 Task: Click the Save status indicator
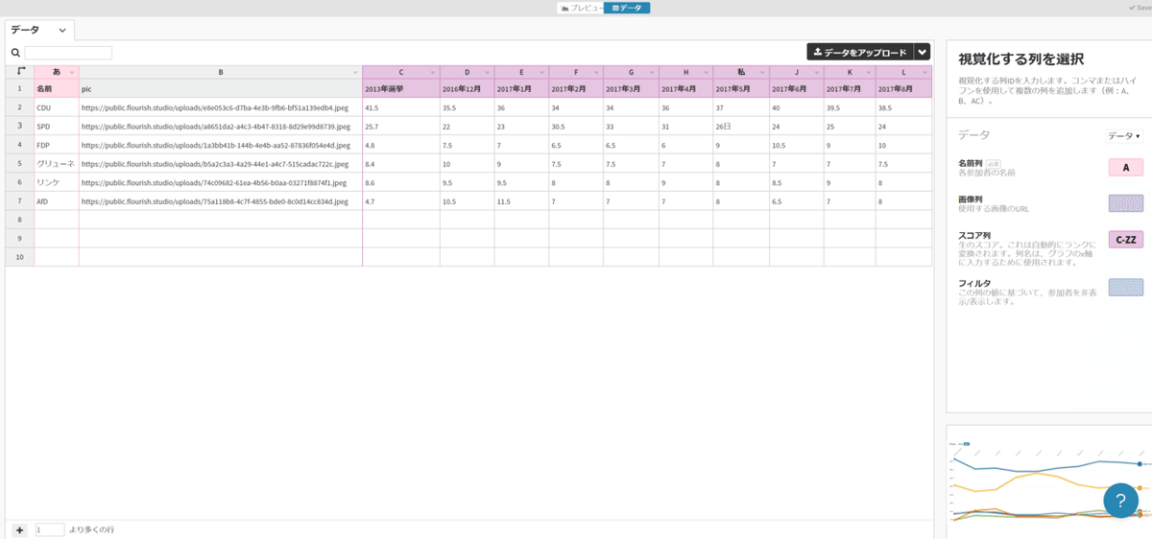coord(1139,7)
